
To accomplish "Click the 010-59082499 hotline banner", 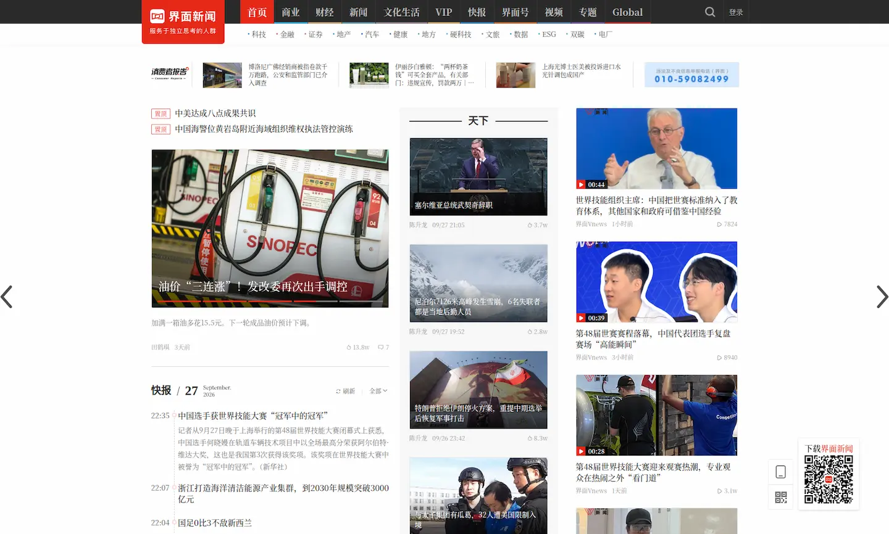I will point(691,75).
